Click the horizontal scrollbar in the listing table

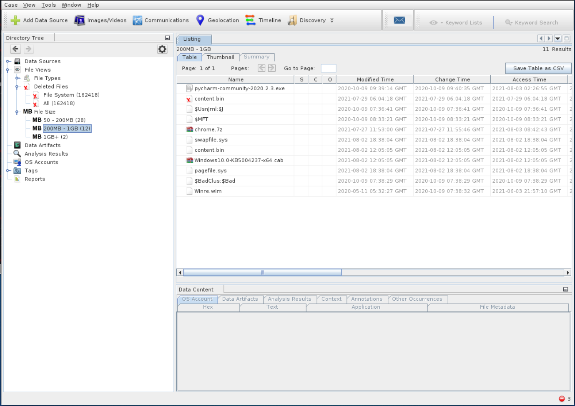point(262,272)
